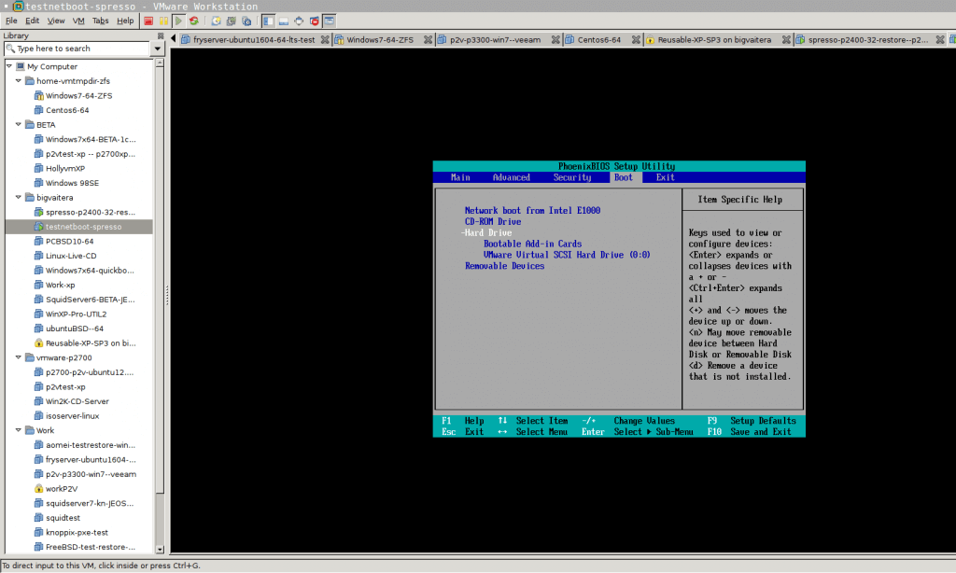Select the Work-xp virtual machine

(61, 285)
